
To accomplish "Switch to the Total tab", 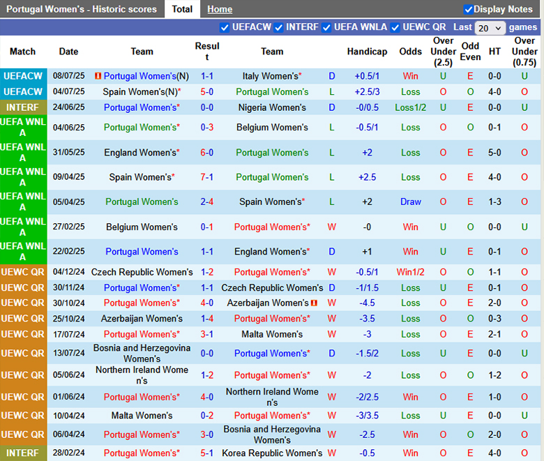I will tap(182, 9).
